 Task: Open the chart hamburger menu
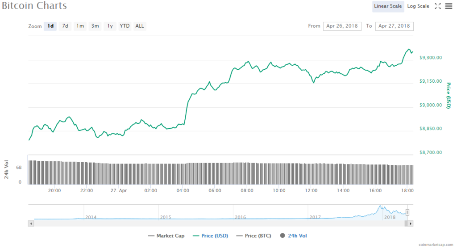pos(448,6)
